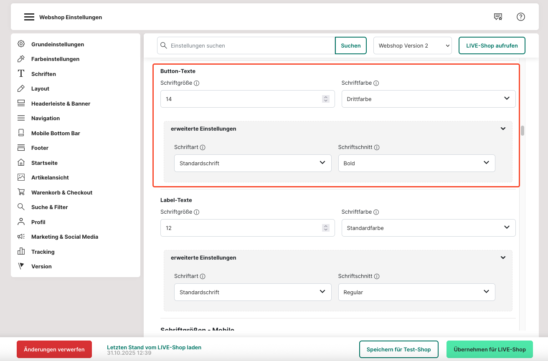The image size is (548, 361).
Task: Collapse erweiterte Einstellungen under Button-Texte
Action: 503,129
